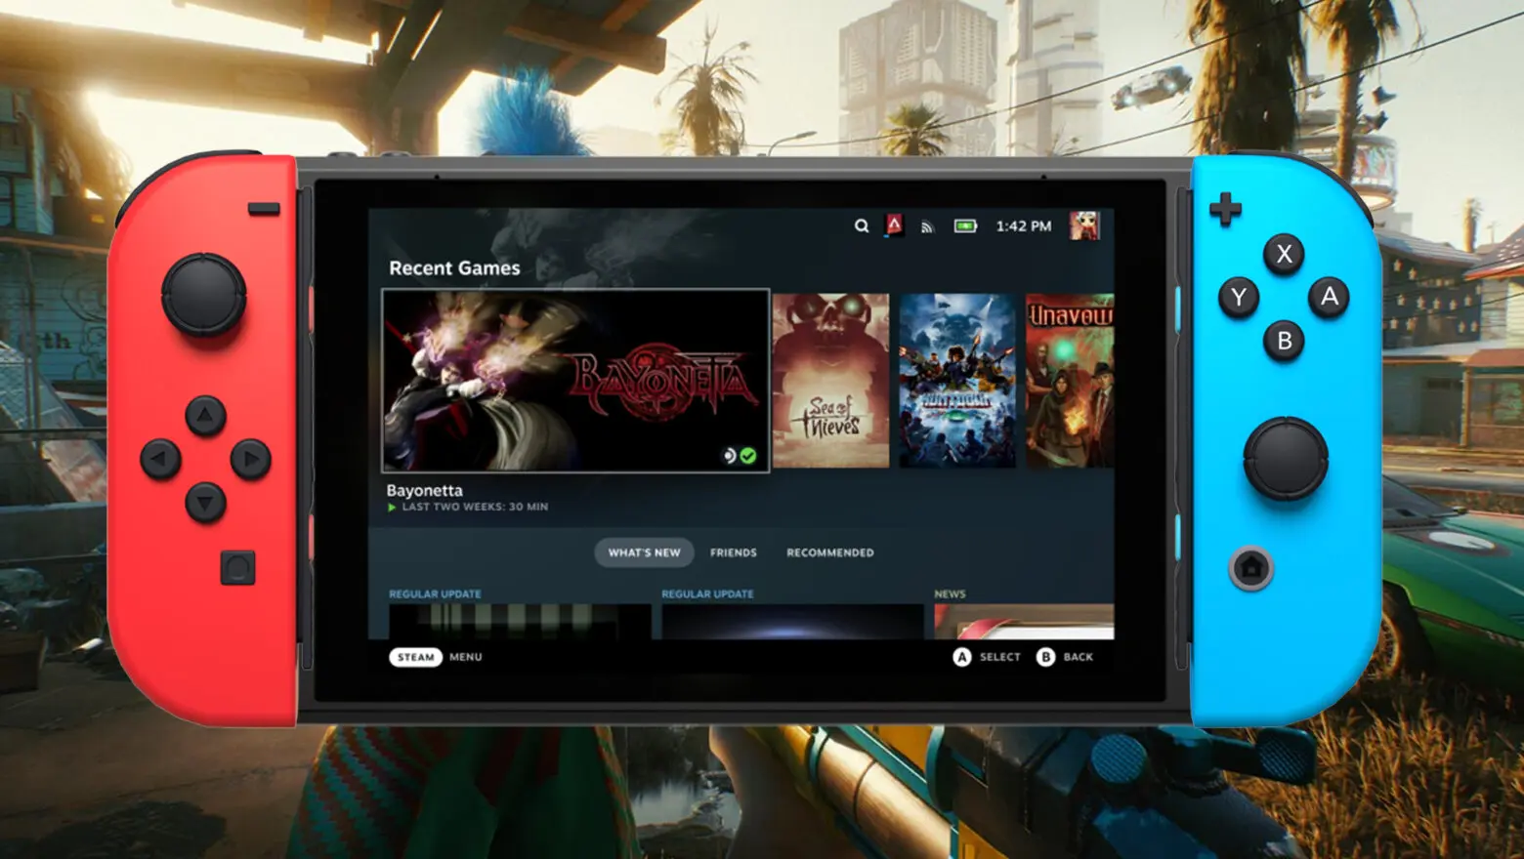Tap the B button on blue Joy-Con
1524x859 pixels.
(1285, 341)
